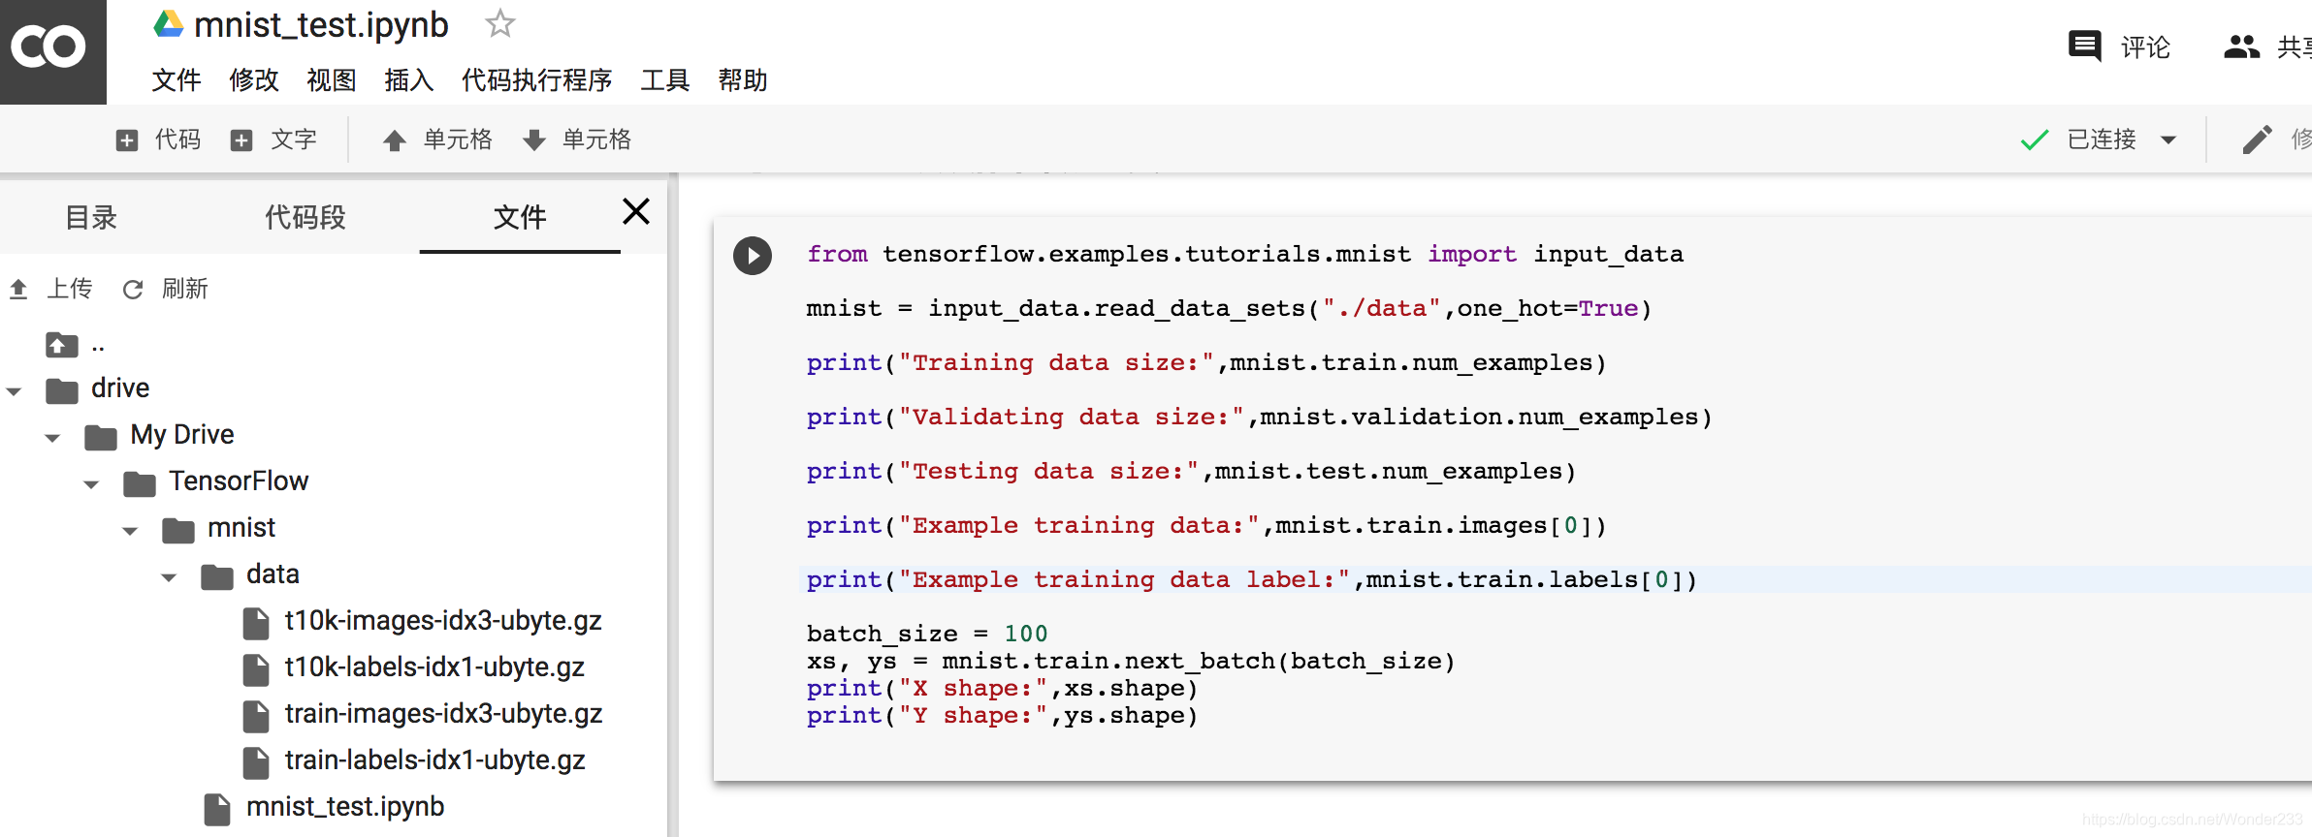Click the Google Drive icon beside notebook title

pyautogui.click(x=169, y=24)
